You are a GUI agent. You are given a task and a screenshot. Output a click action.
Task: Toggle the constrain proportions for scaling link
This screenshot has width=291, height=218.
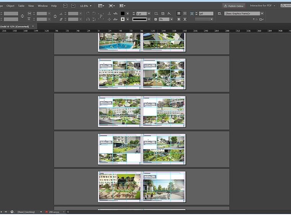(55, 16)
